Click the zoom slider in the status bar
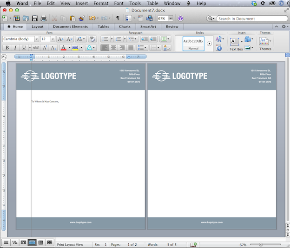290x248 pixels. (x=261, y=244)
